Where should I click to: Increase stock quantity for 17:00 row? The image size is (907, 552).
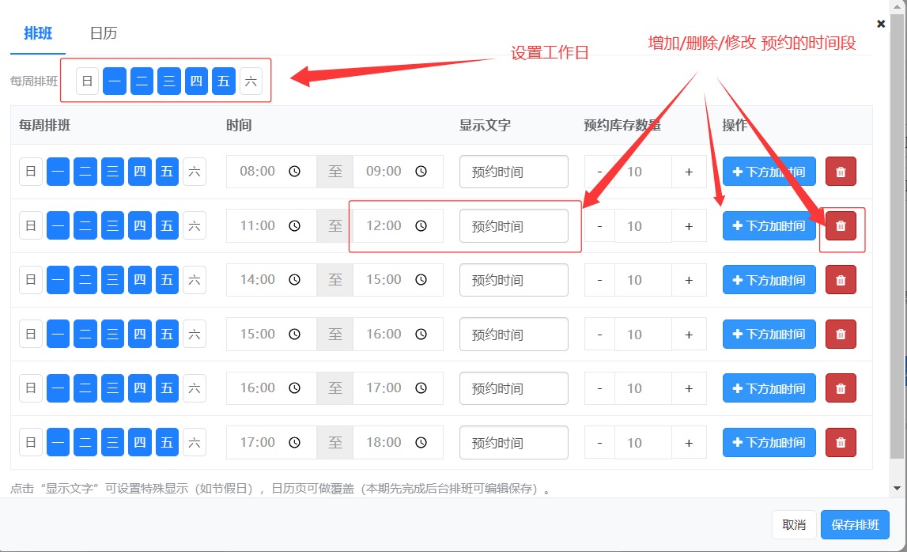689,443
